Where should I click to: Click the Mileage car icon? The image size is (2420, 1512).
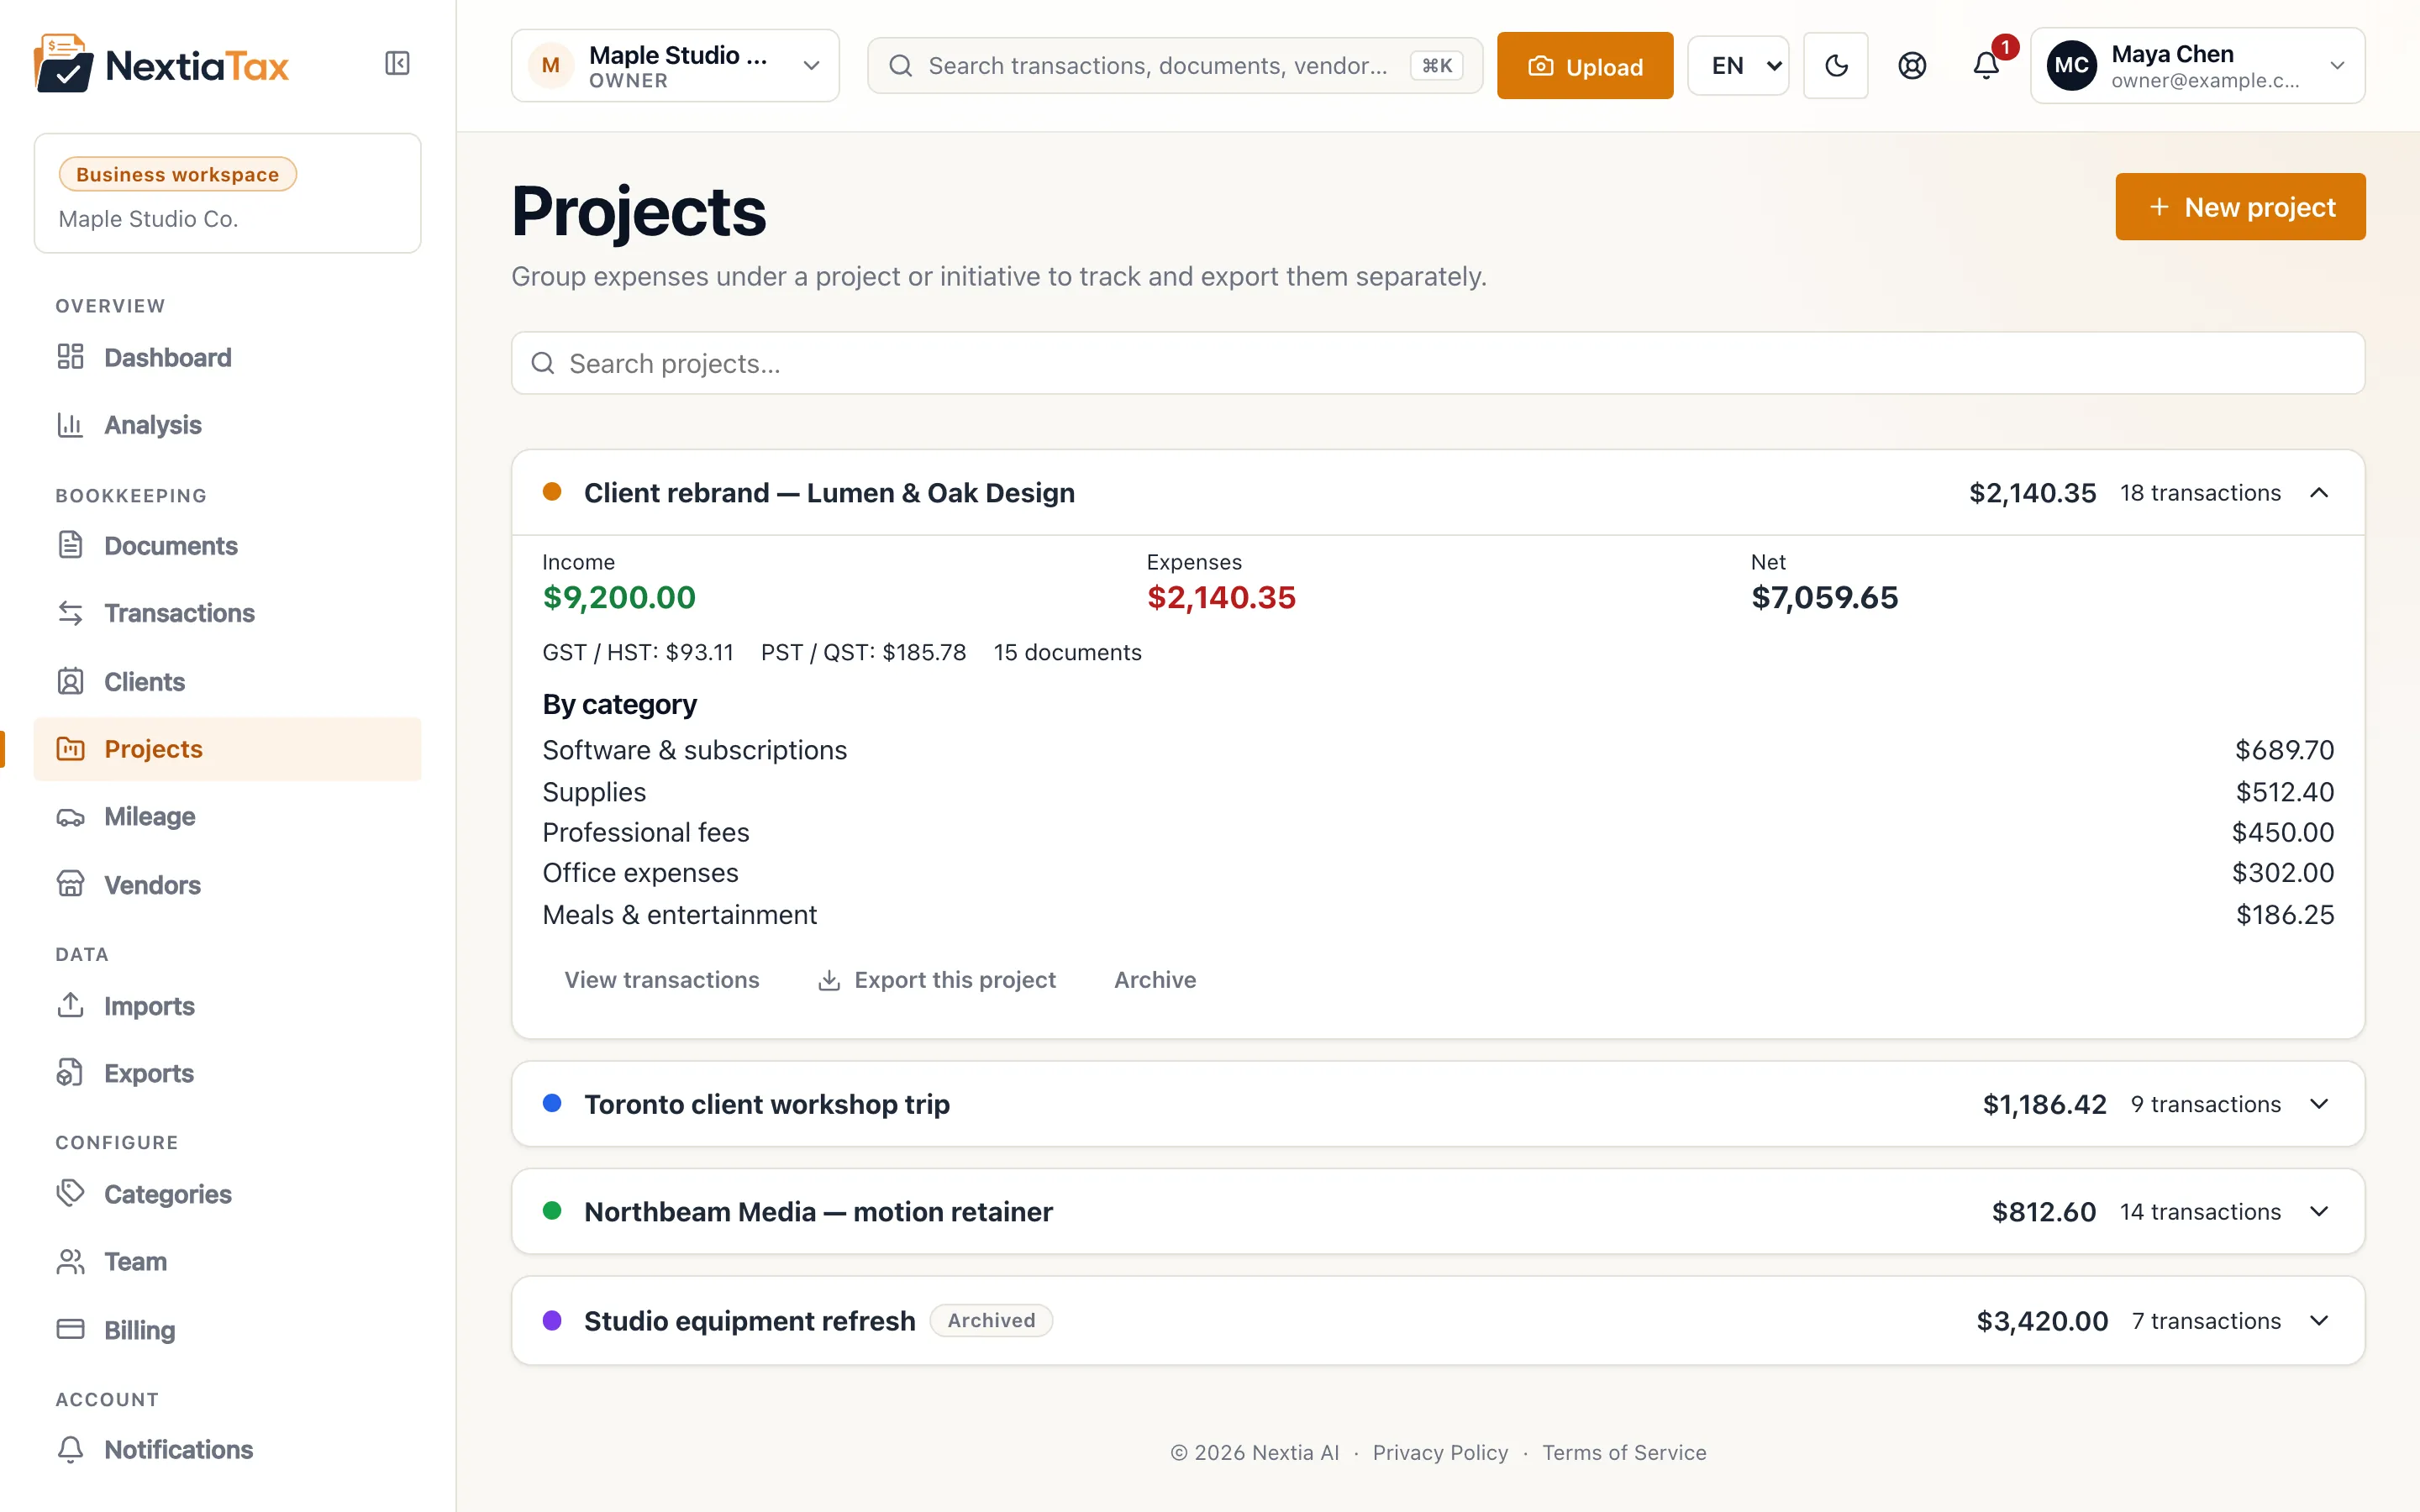[x=70, y=817]
